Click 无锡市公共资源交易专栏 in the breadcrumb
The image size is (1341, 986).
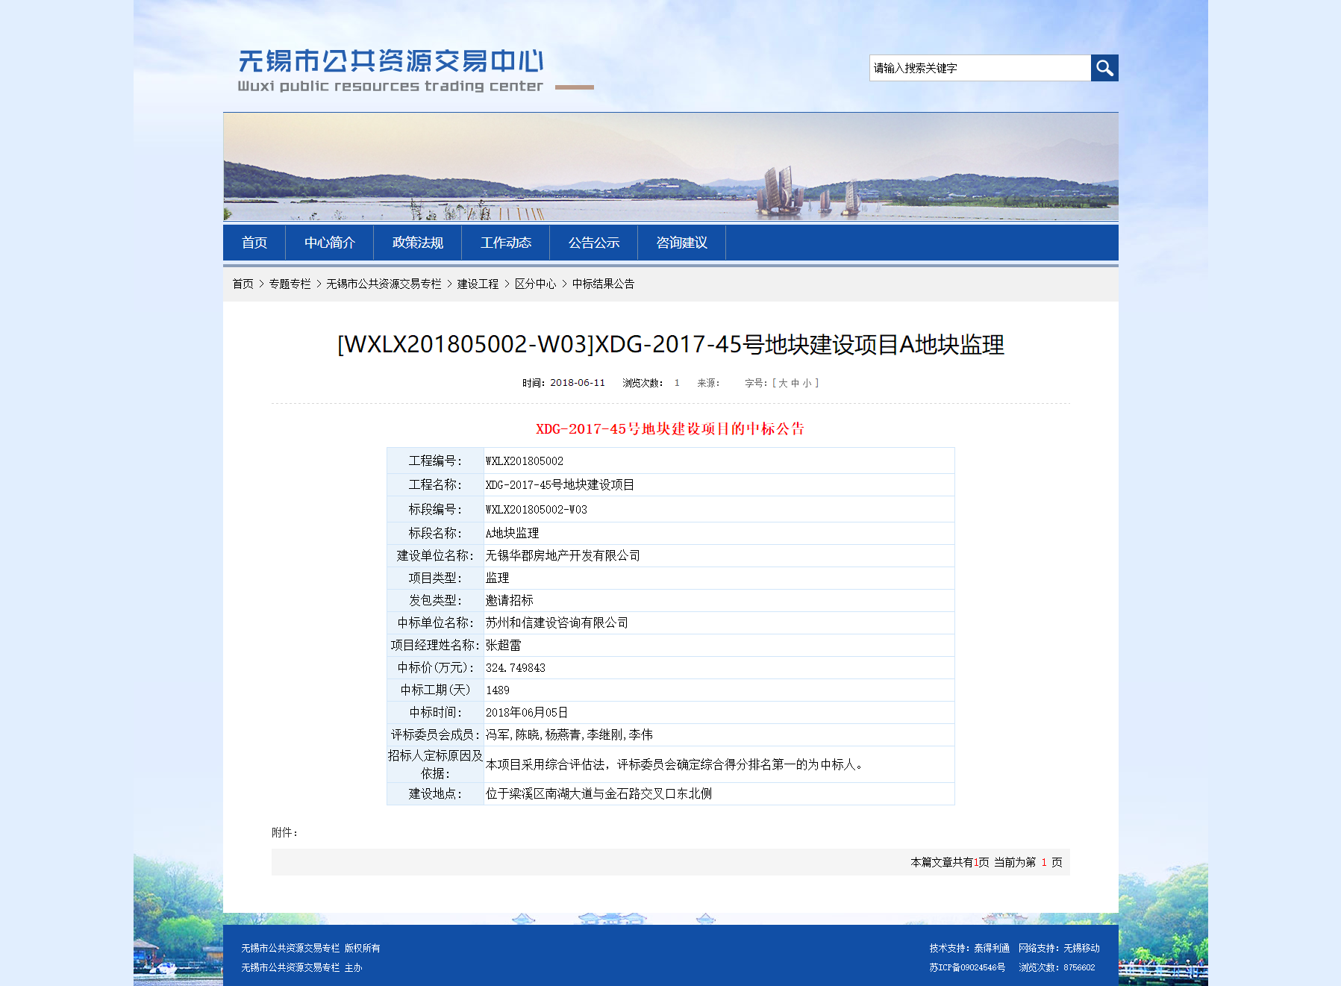pos(384,284)
